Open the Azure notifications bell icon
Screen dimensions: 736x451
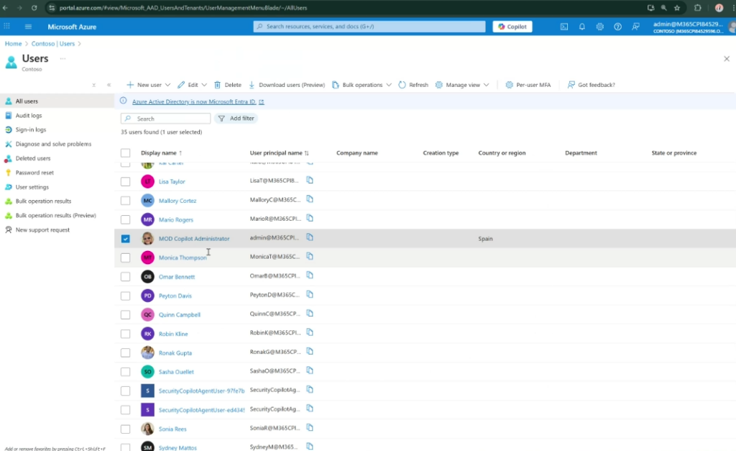(581, 27)
